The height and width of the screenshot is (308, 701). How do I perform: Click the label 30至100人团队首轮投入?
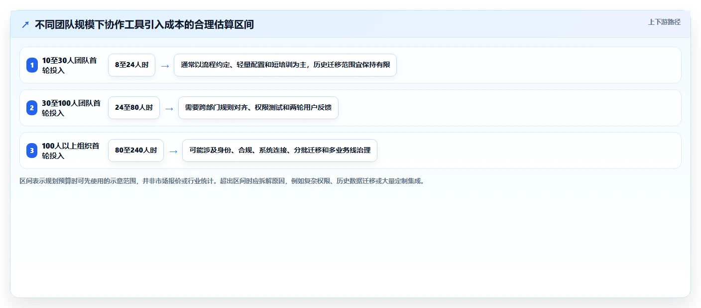click(x=71, y=108)
